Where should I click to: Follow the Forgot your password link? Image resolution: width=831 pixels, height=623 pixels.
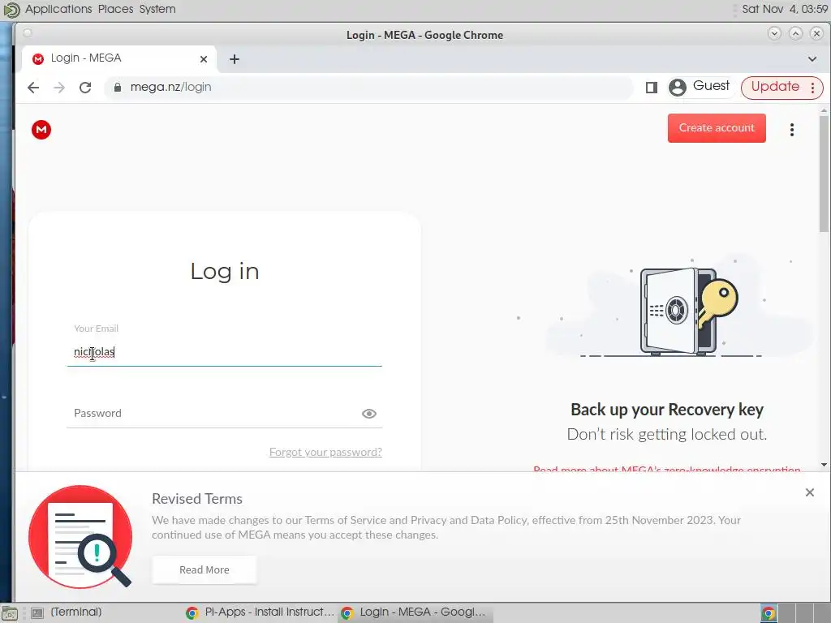click(325, 452)
